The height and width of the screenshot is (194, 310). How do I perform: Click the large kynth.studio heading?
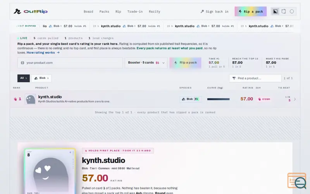coord(103,160)
